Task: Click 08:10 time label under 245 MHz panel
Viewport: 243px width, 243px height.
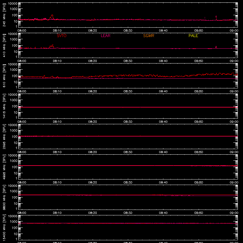Action: pos(57,31)
